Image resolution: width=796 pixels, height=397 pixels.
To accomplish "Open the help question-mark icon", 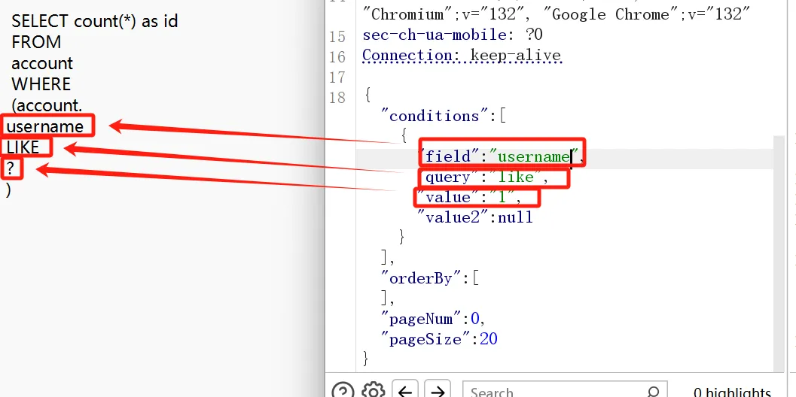I will pos(343,391).
